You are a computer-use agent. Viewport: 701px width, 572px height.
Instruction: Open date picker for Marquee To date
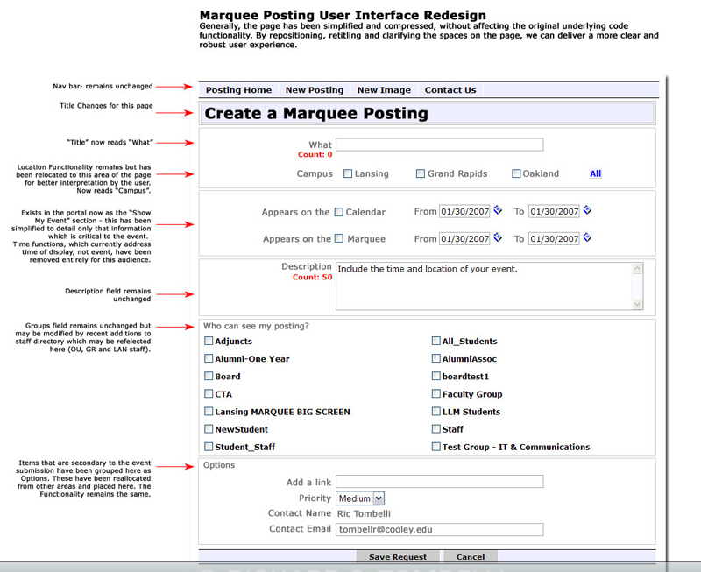pyautogui.click(x=587, y=237)
